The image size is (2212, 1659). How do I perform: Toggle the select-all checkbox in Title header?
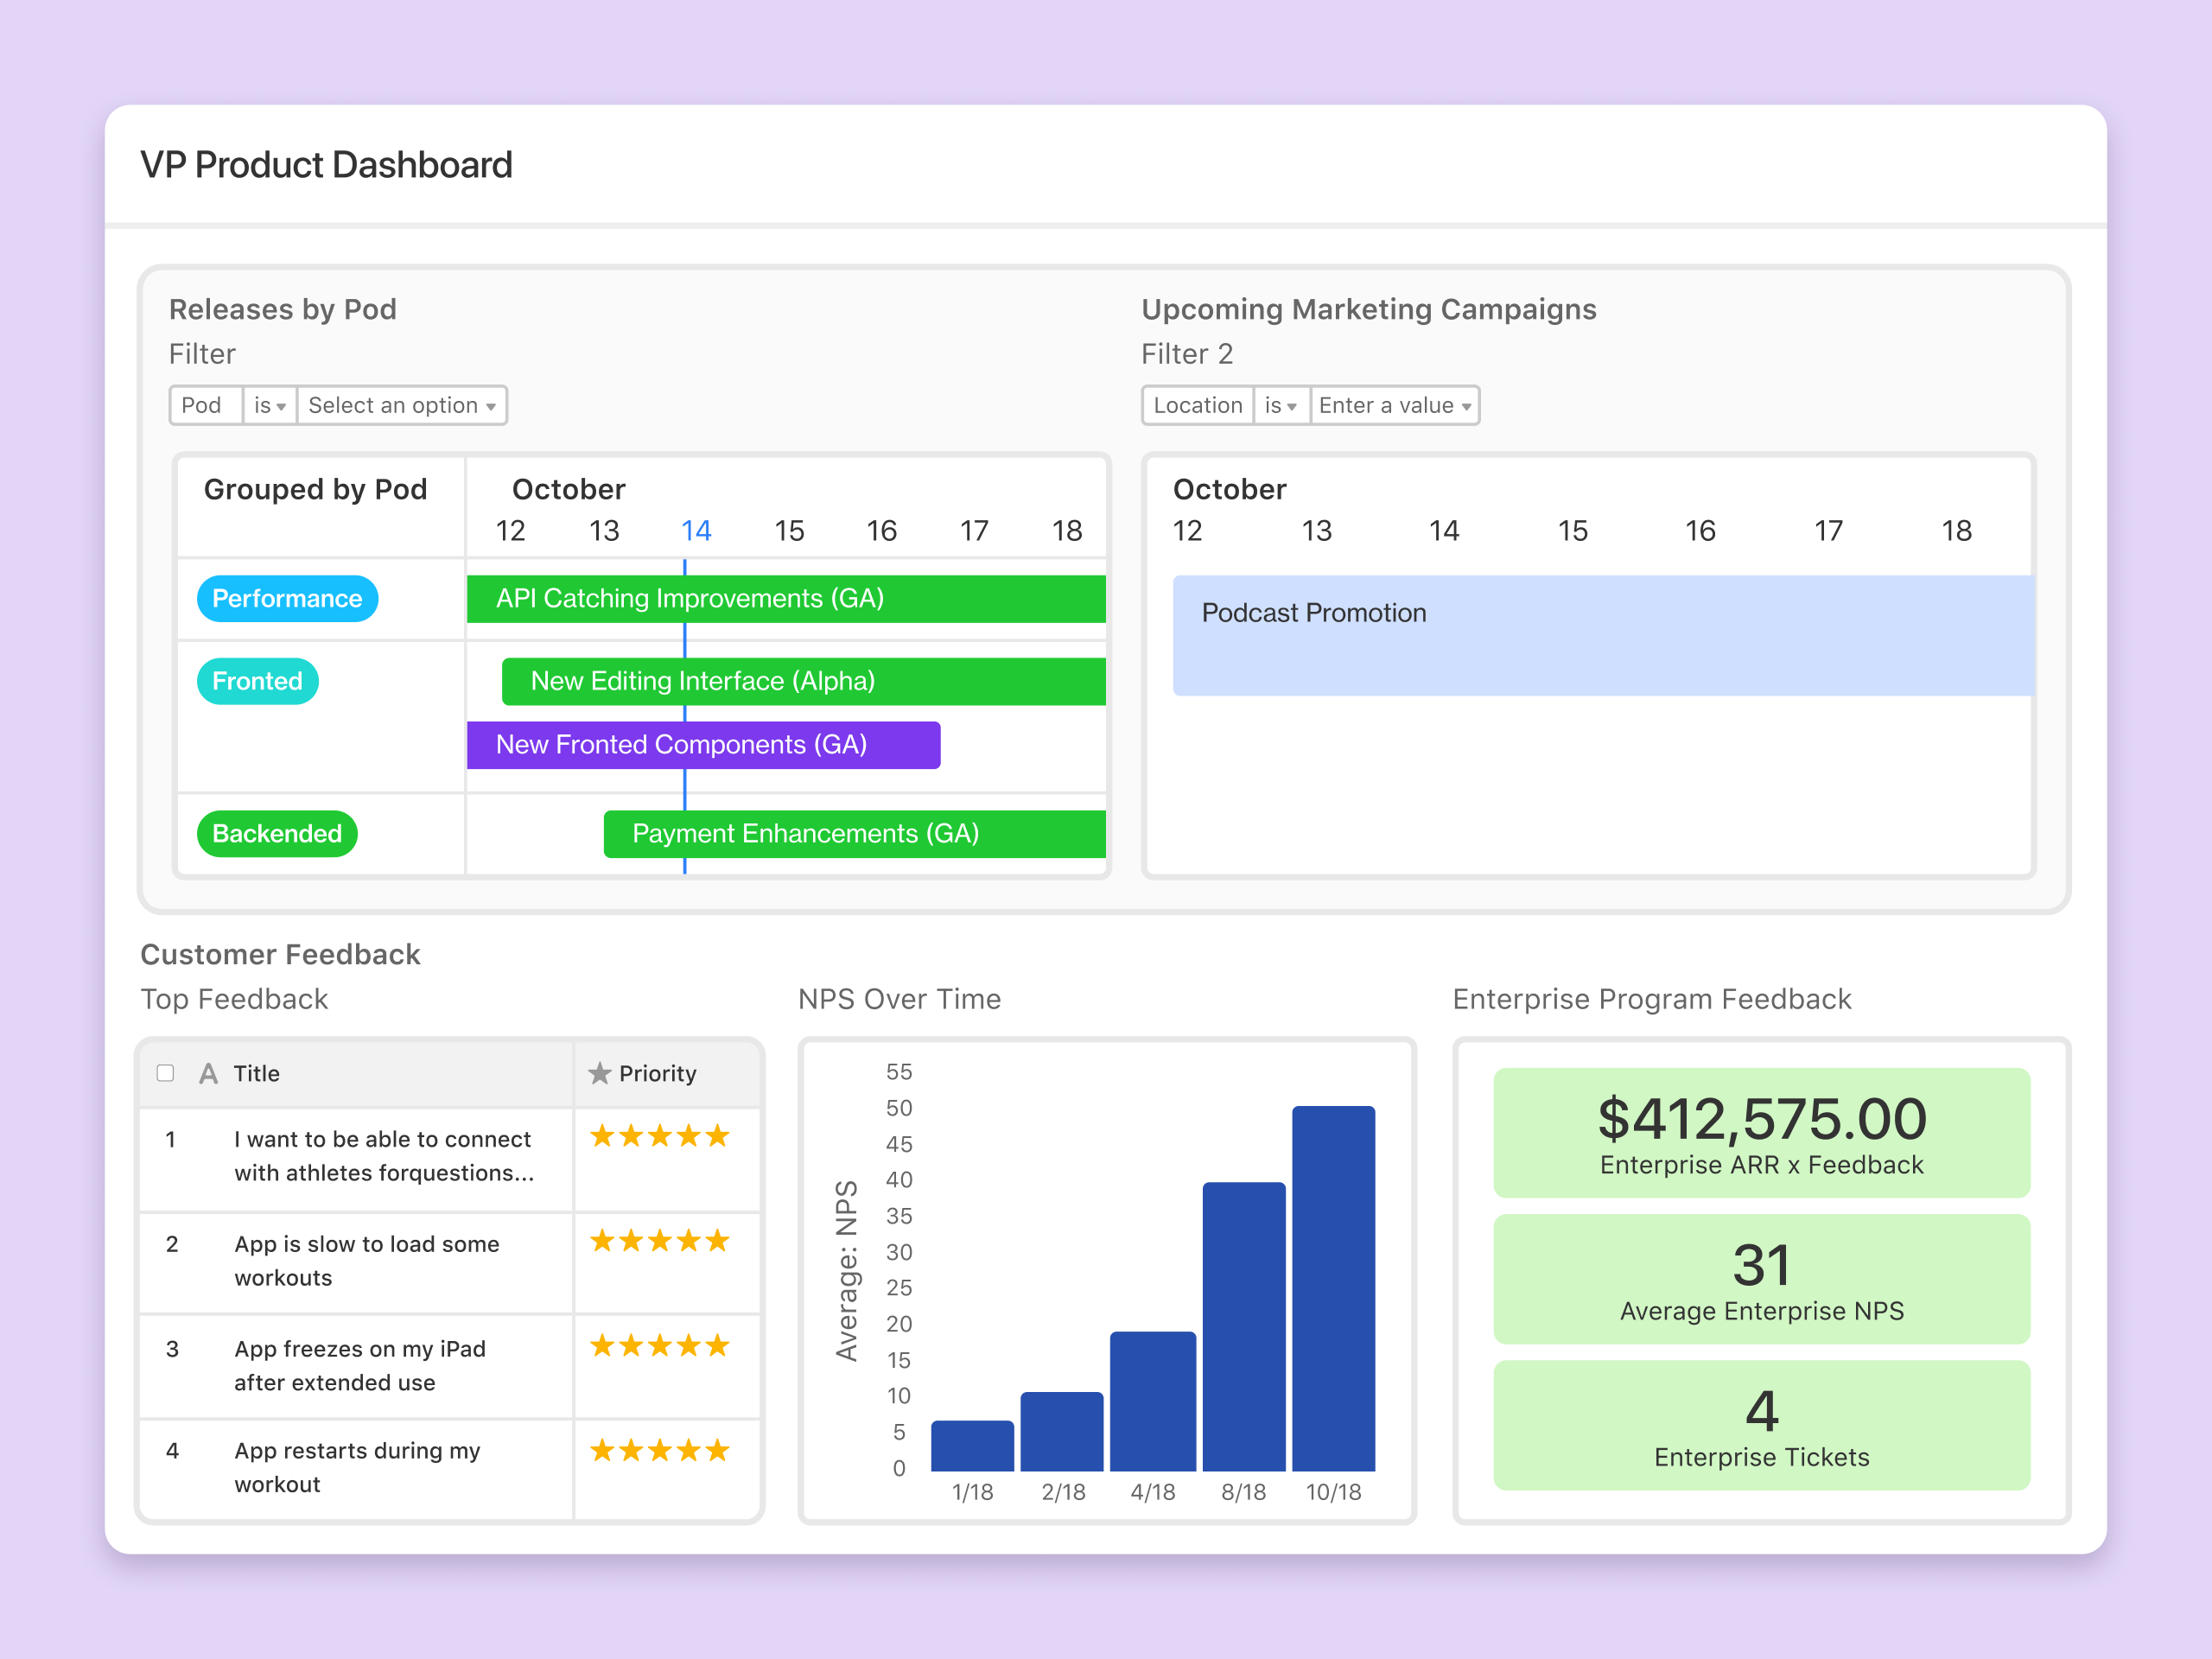(x=166, y=1073)
